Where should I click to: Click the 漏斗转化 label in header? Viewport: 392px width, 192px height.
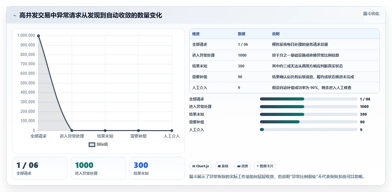[371, 14]
